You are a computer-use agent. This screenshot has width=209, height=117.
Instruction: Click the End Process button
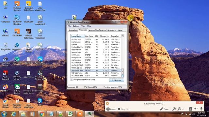click(x=116, y=80)
